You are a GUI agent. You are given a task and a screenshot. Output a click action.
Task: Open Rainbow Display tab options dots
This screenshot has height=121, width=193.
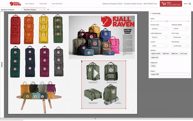pyautogui.click(x=44, y=10)
